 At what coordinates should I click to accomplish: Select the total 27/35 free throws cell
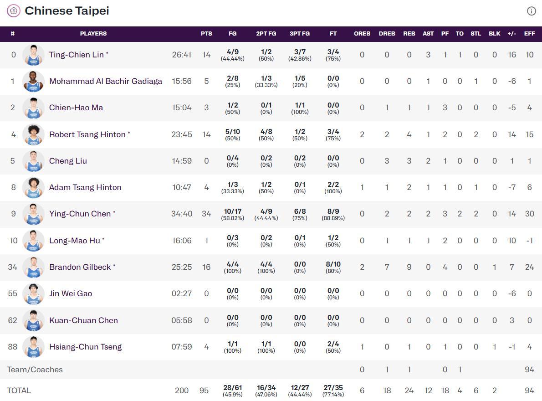click(x=333, y=391)
